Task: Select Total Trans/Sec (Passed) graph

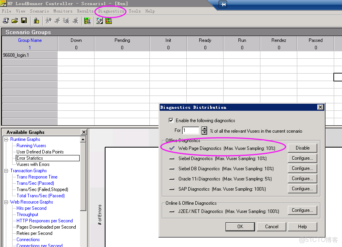Action: 40,196
